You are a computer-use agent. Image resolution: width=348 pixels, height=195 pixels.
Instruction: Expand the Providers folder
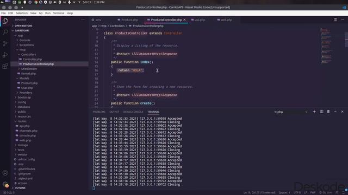click(26, 93)
